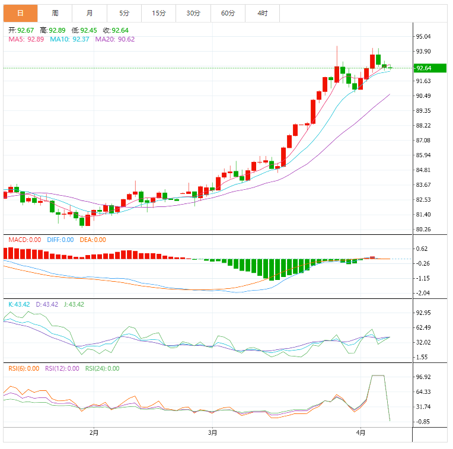Viewport: 453px width, 449px height.
Task: Click the DEA: 0.00 indicator label
Action: (92, 240)
